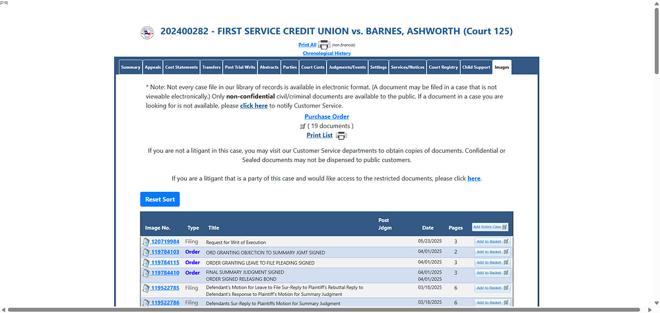Viewport: 660px width, 313px height.
Task: Open the Chronological History link
Action: tap(327, 53)
